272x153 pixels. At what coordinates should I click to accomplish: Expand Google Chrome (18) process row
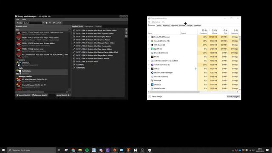(149, 41)
